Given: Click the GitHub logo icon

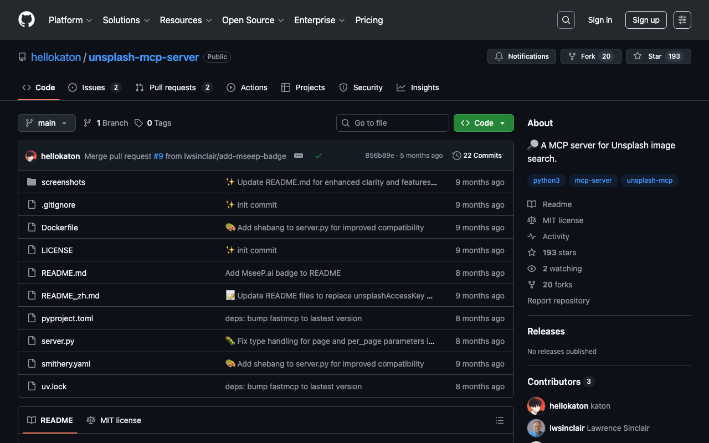Looking at the screenshot, I should [27, 20].
